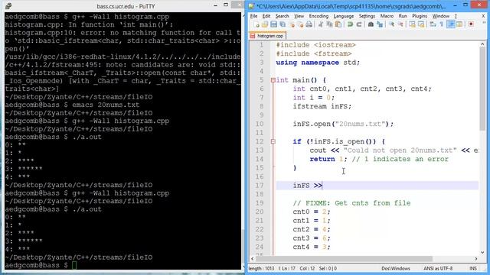Click the Save All toolbar icon
Viewport: 490px width, 275px height.
283,24
